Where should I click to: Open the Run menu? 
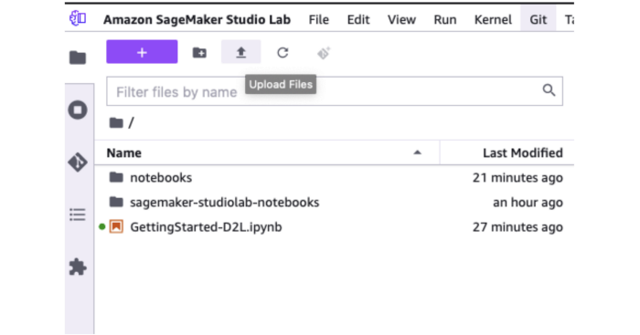pos(445,19)
